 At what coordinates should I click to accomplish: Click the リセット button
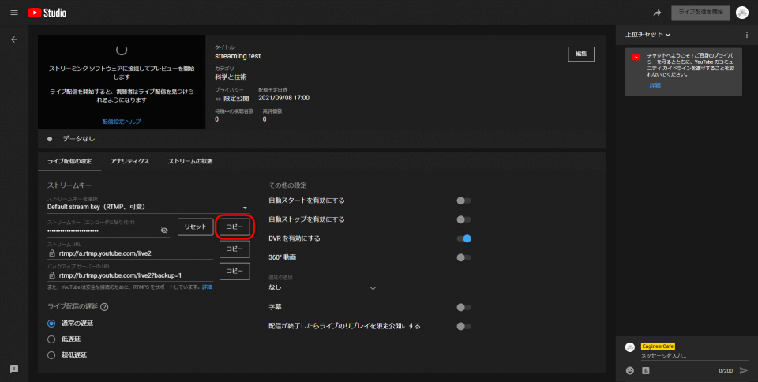coord(195,227)
